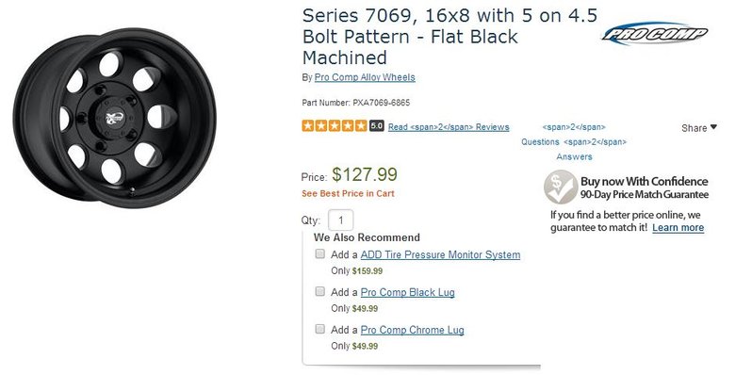
Task: Open Learn more about price match
Action: [678, 227]
